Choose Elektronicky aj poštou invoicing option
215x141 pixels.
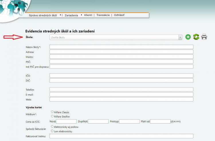click(52, 127)
